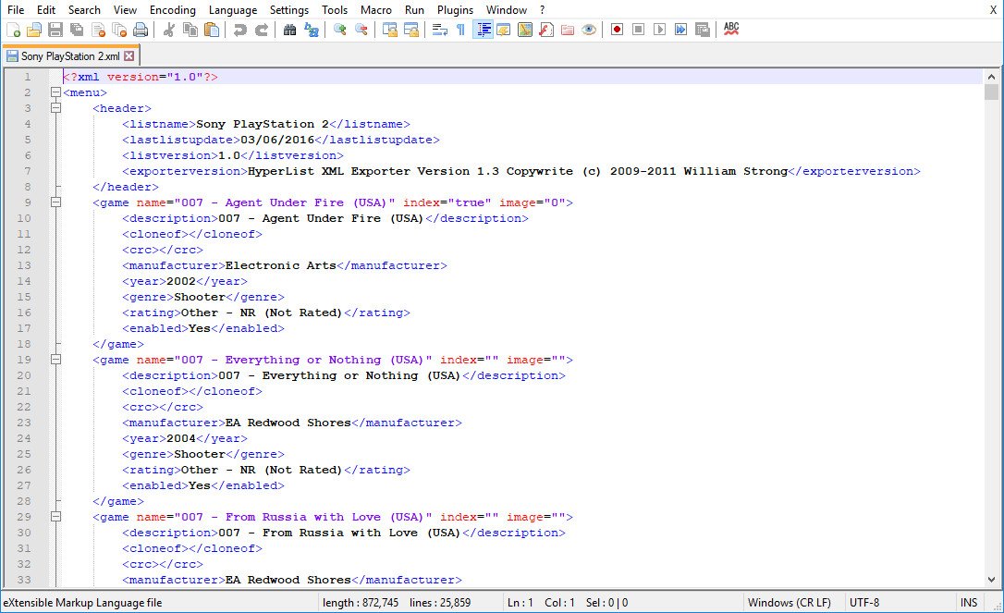Click the Save All stacked disks icon
The height and width of the screenshot is (613, 1004).
pos(77,30)
